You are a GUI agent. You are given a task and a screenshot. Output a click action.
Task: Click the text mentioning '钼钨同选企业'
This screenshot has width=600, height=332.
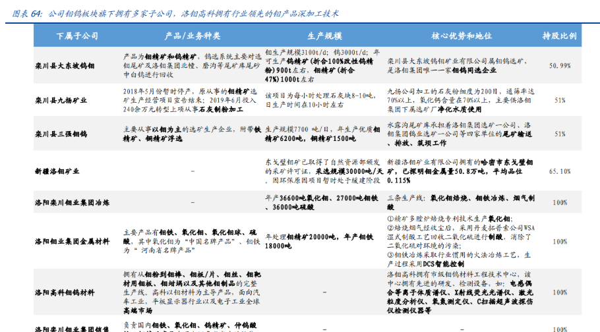click(458, 66)
